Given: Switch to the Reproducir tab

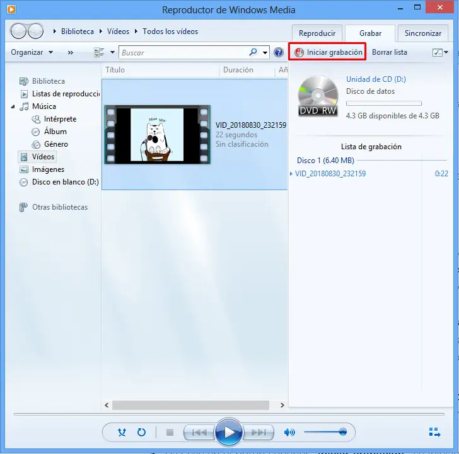Looking at the screenshot, I should [317, 33].
